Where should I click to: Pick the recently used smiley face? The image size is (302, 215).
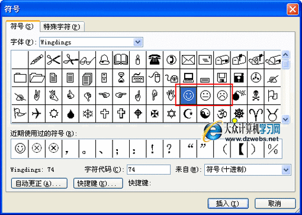pos(20,149)
